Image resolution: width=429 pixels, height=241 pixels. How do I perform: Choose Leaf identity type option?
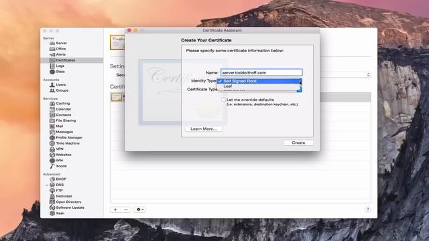click(x=259, y=86)
